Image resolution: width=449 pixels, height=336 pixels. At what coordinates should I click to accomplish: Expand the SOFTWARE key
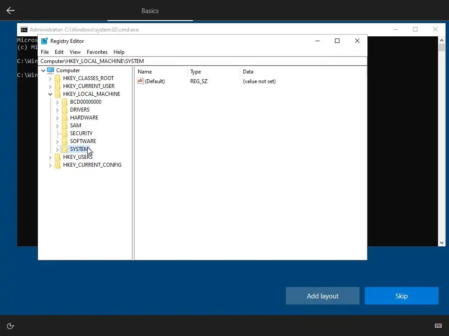click(x=57, y=141)
